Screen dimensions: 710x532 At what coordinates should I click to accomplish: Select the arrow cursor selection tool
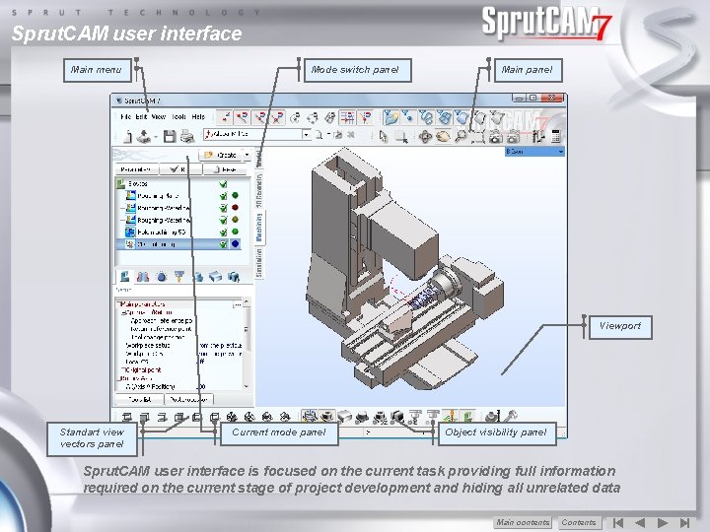click(x=383, y=136)
